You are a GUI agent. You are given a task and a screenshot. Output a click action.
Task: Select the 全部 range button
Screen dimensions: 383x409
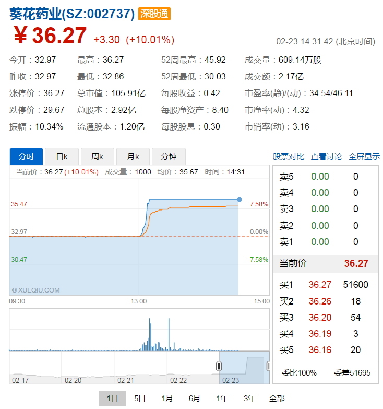pos(277,399)
